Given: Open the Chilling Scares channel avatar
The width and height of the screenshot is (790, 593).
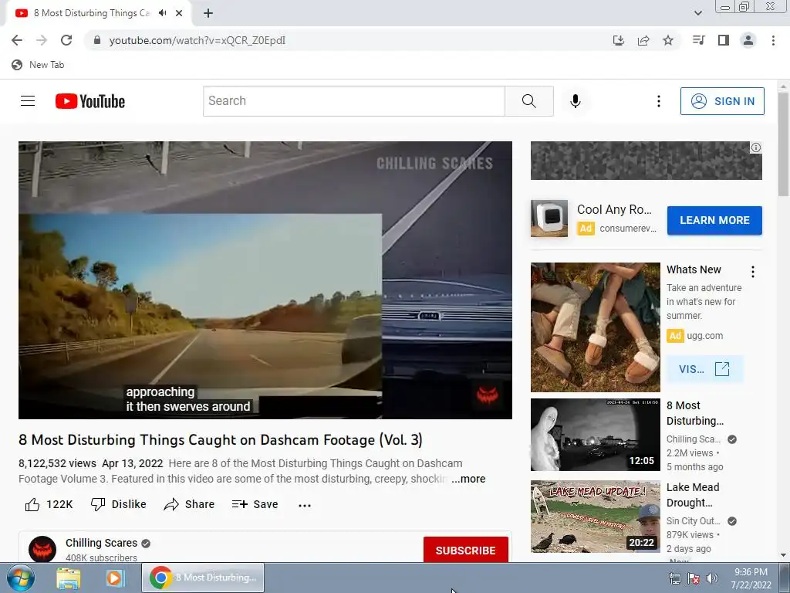Looking at the screenshot, I should (42, 549).
